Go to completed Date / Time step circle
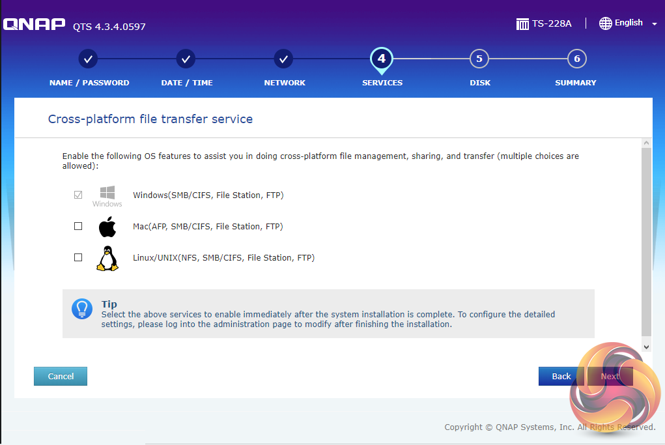 [186, 59]
